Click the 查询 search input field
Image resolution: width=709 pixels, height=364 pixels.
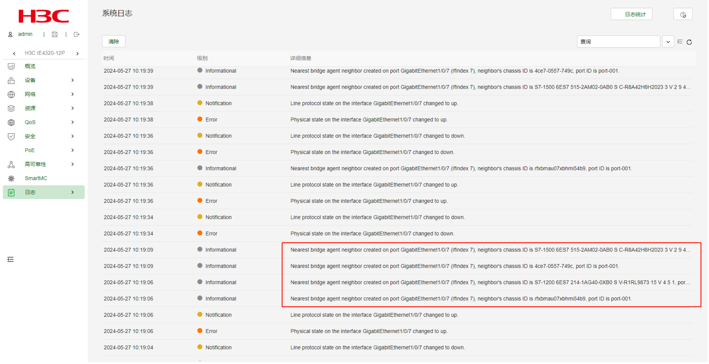click(618, 42)
